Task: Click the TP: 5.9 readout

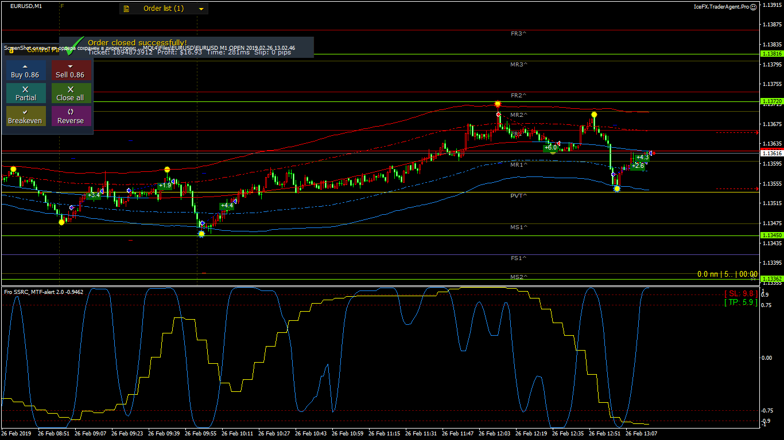Action: pos(740,302)
